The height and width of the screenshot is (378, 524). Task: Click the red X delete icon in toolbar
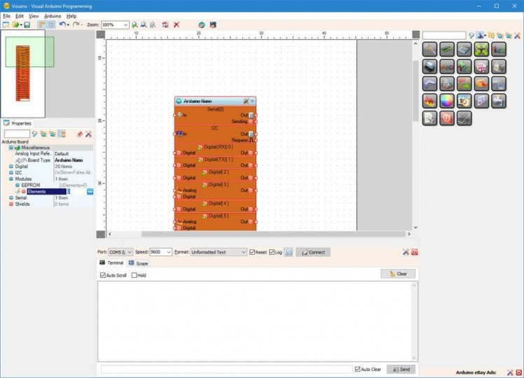(x=177, y=24)
